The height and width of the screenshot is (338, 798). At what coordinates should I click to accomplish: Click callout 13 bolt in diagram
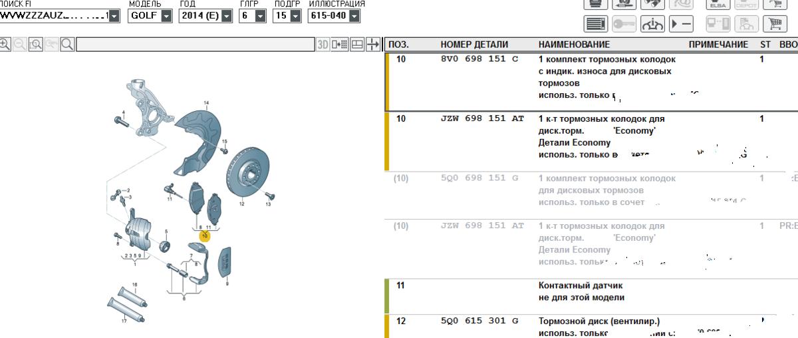268,205
